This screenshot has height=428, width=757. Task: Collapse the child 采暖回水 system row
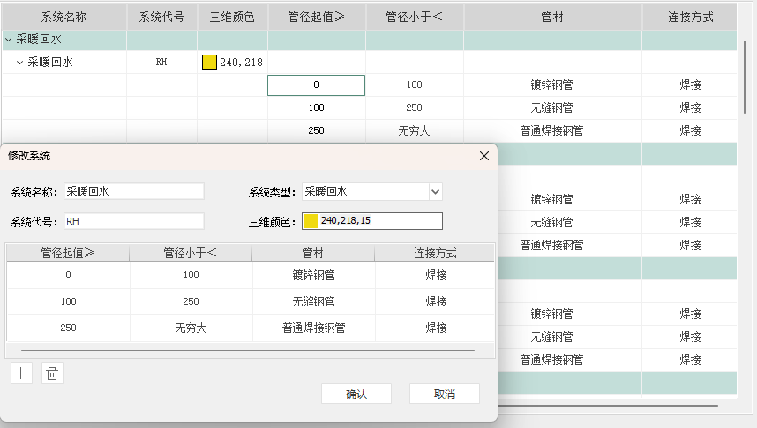20,63
